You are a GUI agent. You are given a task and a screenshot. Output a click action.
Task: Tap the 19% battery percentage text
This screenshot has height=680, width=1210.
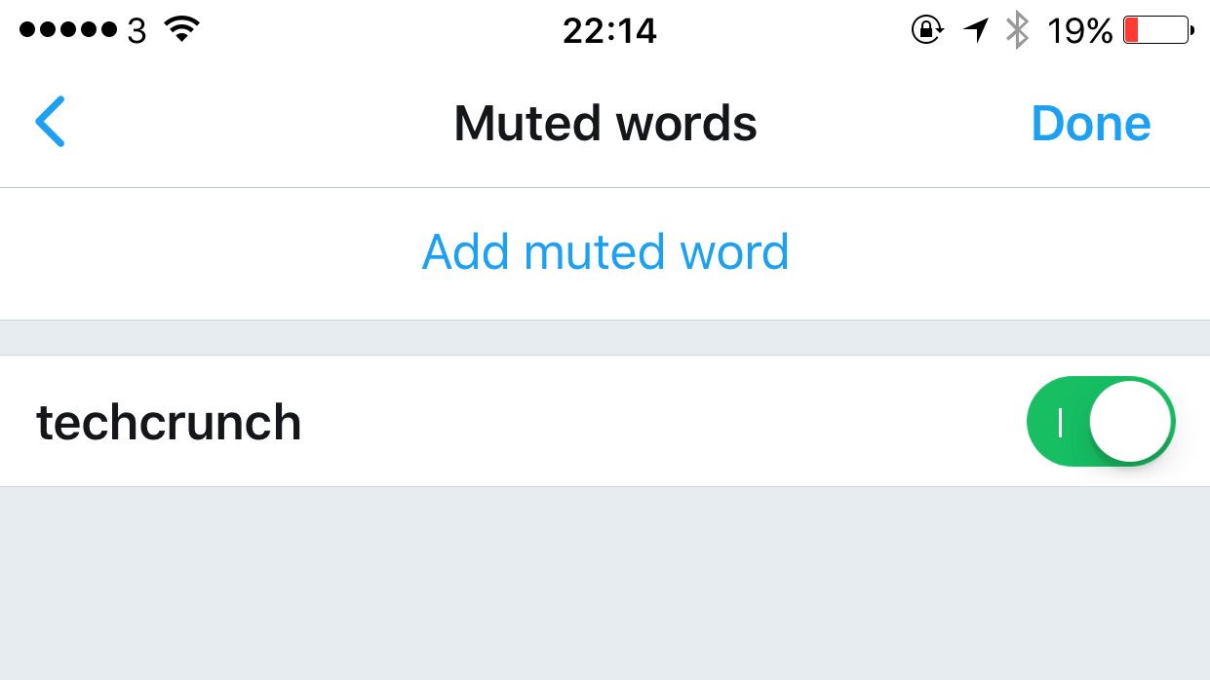pyautogui.click(x=1080, y=31)
